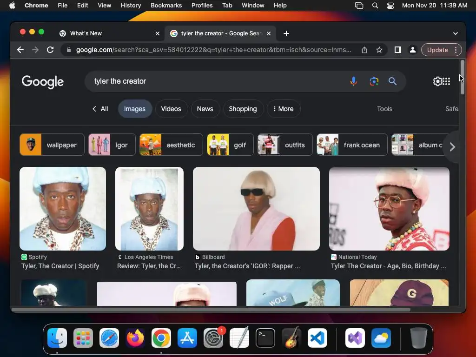Open System Settings from the dock
This screenshot has width=476, height=357.
point(213,338)
